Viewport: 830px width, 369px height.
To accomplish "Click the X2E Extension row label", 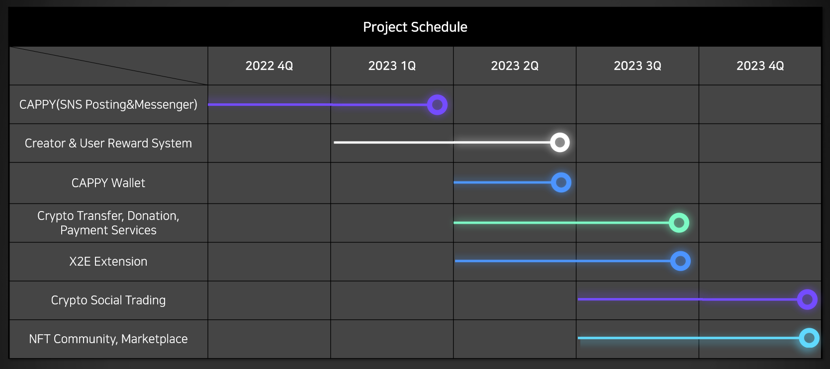I will 108,262.
